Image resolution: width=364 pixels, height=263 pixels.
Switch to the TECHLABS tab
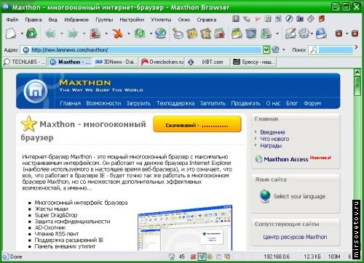coord(25,62)
